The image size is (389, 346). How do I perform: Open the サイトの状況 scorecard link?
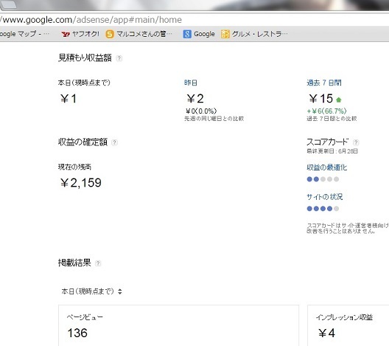coord(325,197)
